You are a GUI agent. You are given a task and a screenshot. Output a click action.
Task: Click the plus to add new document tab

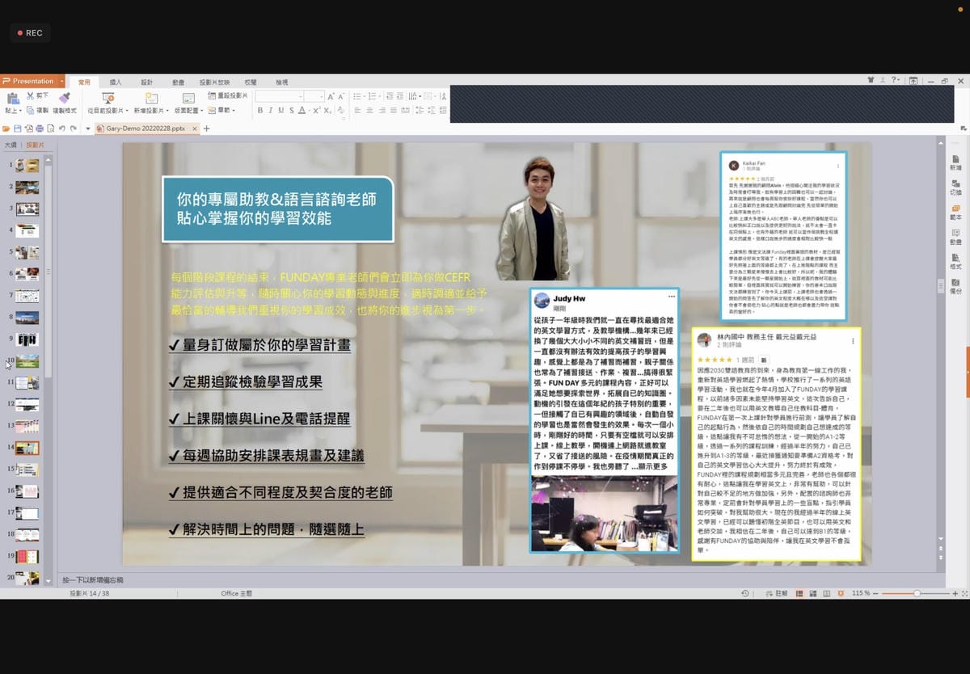[206, 128]
